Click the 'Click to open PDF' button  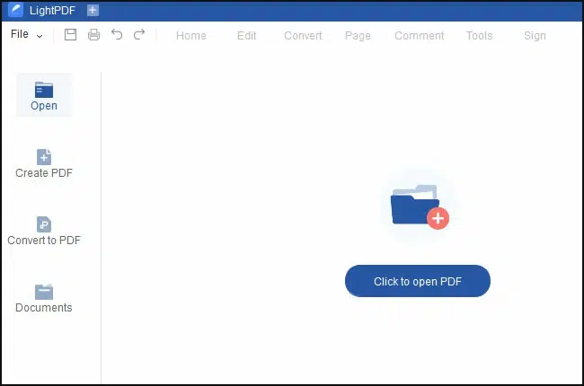tap(418, 281)
